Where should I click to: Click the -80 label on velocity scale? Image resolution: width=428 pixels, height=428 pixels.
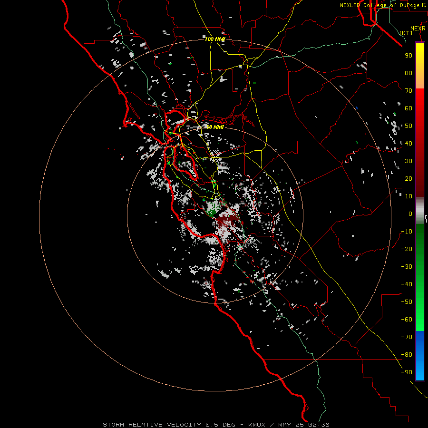407,355
